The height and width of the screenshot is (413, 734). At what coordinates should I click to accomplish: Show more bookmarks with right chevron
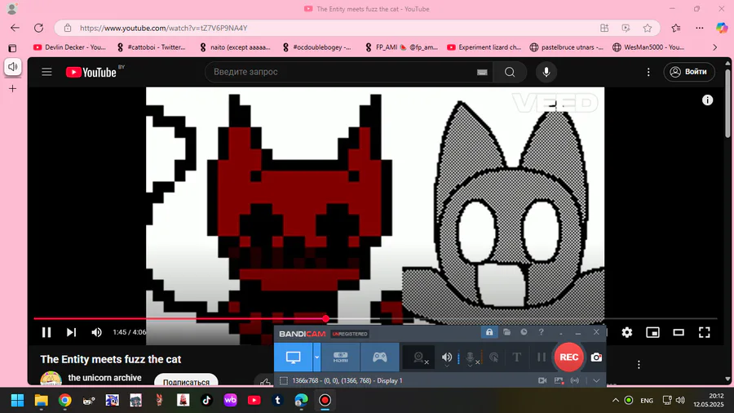click(x=714, y=47)
